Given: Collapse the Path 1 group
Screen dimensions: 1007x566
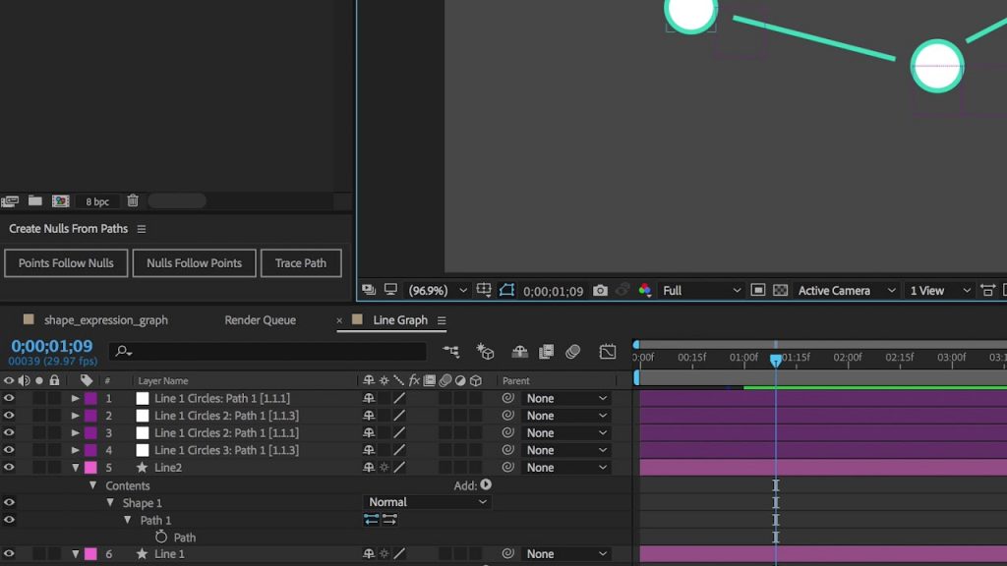Looking at the screenshot, I should coord(127,520).
